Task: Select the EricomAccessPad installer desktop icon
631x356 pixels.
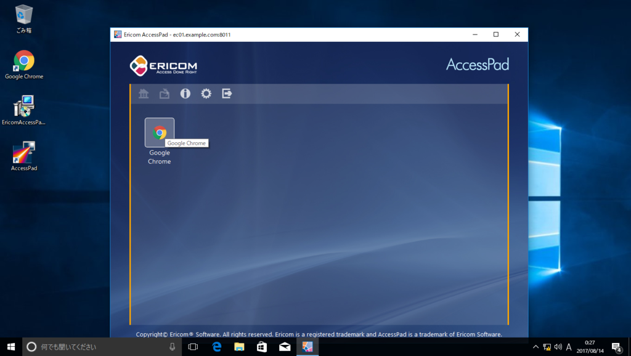Action: [x=24, y=110]
